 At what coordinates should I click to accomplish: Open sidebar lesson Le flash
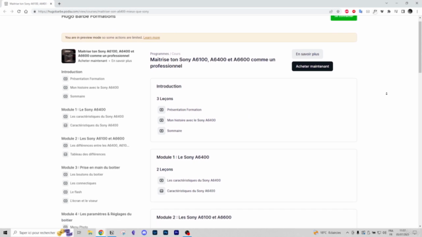point(76,192)
